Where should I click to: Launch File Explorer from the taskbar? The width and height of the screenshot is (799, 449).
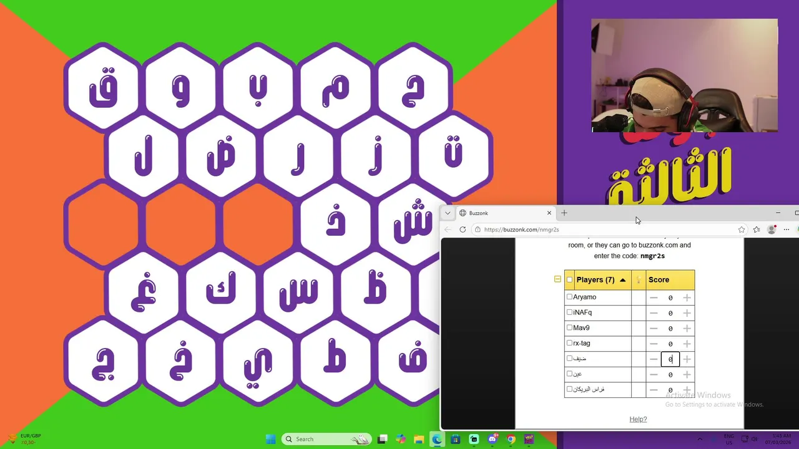click(x=418, y=439)
